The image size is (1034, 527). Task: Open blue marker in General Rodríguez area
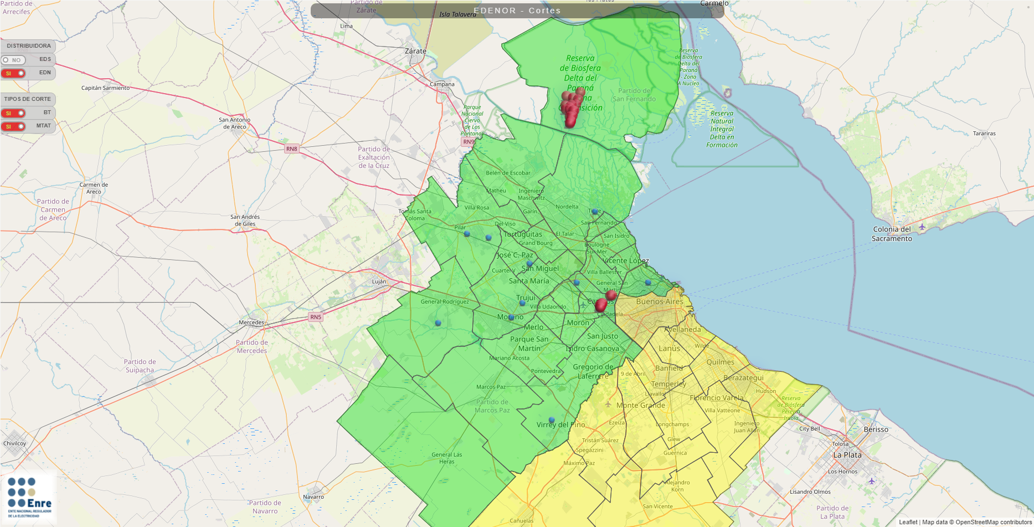click(x=438, y=323)
